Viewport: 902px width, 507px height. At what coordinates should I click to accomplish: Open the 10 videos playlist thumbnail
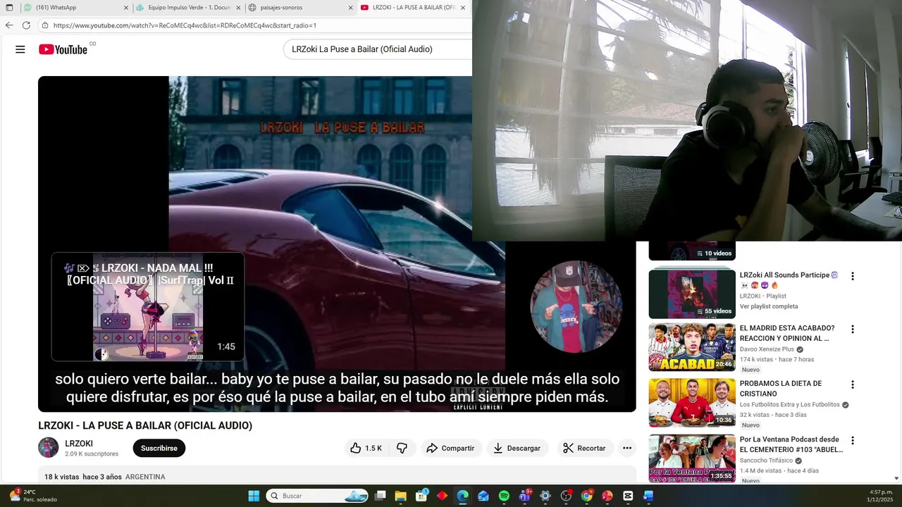pos(692,251)
